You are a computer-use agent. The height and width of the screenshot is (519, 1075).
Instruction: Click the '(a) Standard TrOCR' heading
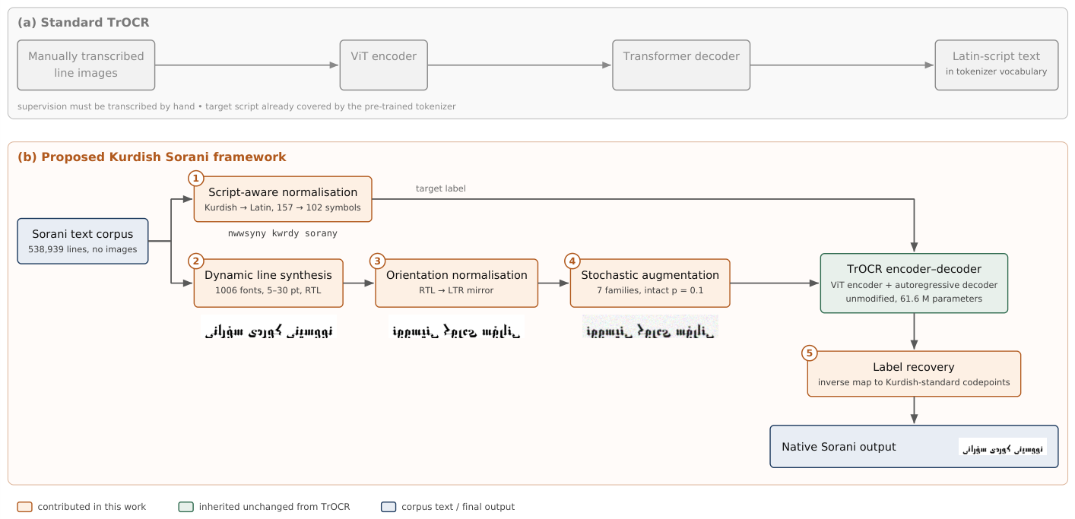click(x=83, y=22)
